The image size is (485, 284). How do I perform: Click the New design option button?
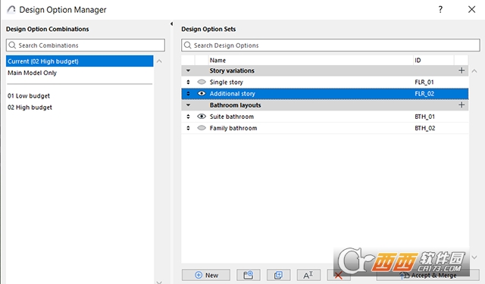click(206, 275)
